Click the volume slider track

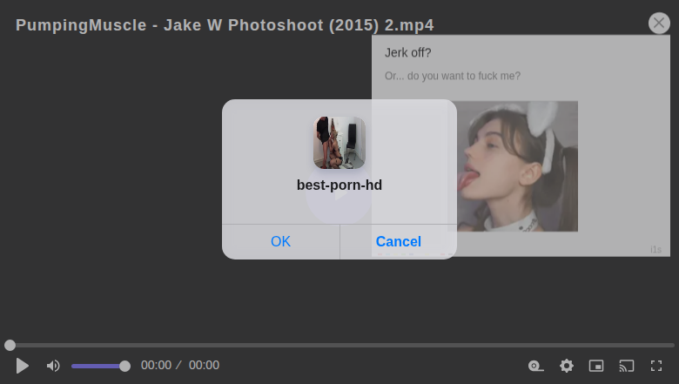97,366
